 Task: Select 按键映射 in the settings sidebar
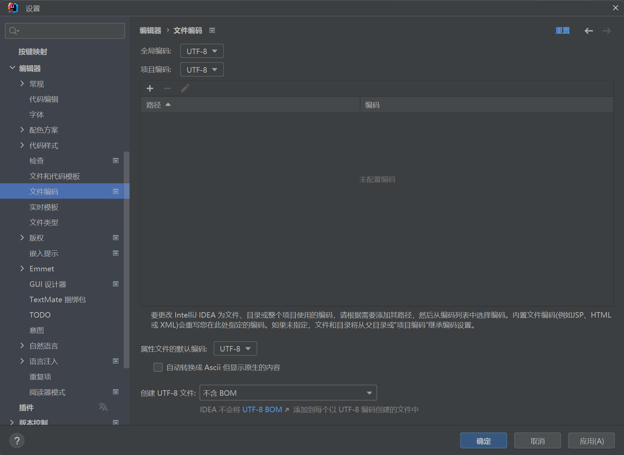coord(33,52)
